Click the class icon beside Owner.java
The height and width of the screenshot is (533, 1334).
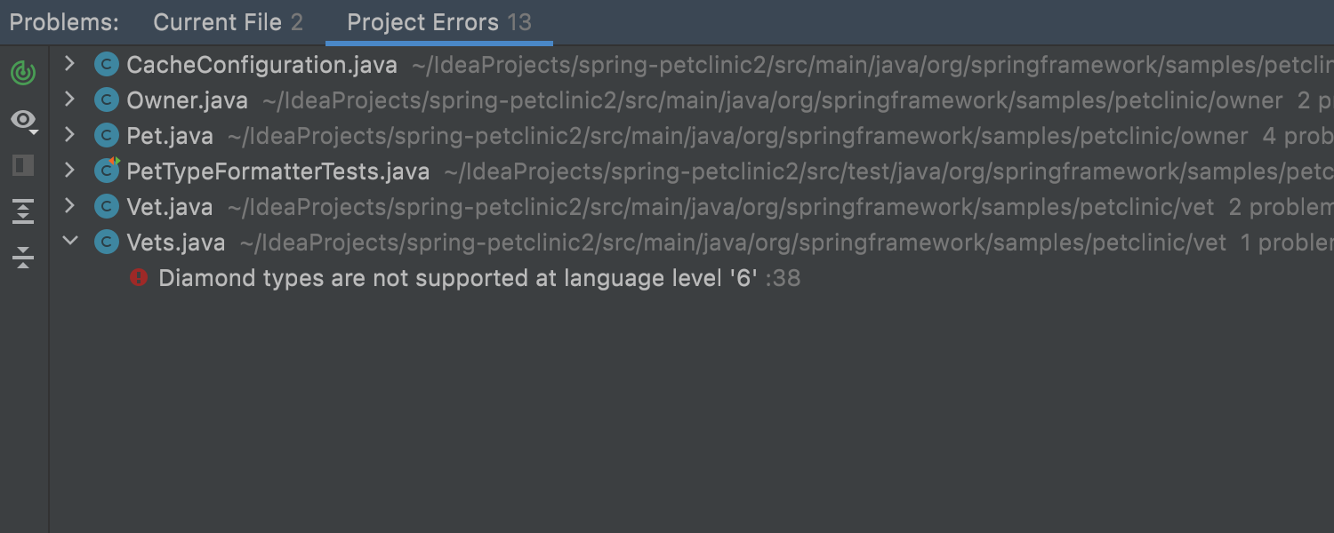(106, 99)
